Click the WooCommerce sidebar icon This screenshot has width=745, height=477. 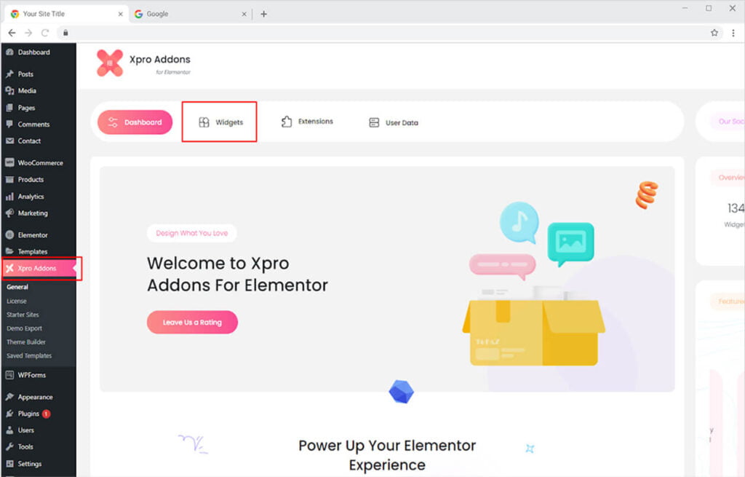(9, 163)
